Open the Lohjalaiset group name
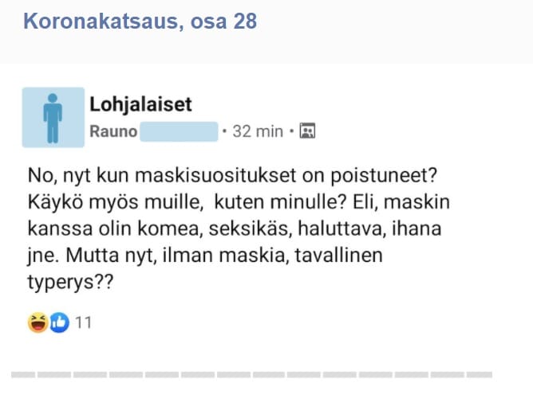The height and width of the screenshot is (406, 533). click(140, 103)
